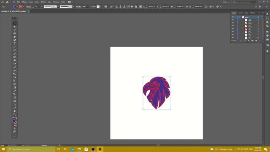Change the screen mode at toolbar bottom
The height and width of the screenshot is (152, 270).
click(x=15, y=131)
